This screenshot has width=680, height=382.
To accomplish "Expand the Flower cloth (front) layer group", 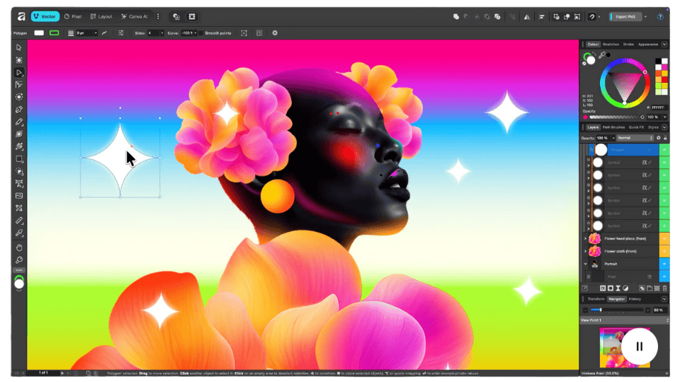I will coord(585,251).
